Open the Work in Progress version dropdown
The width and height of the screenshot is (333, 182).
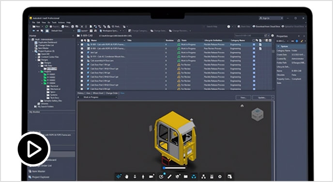coord(98,97)
